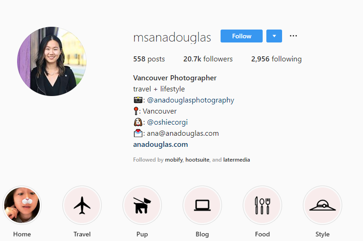
Task: Expand the suggested accounts dropdown arrow
Action: pyautogui.click(x=274, y=36)
